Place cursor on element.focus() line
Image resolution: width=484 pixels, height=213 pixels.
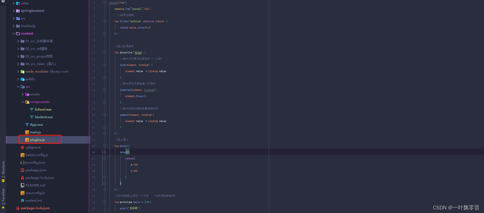click(x=136, y=96)
